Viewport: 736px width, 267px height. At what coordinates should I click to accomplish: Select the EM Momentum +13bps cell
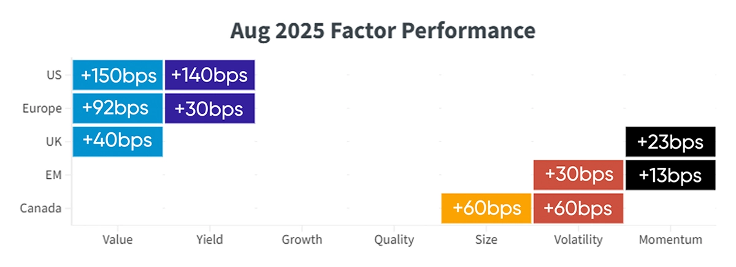(670, 175)
